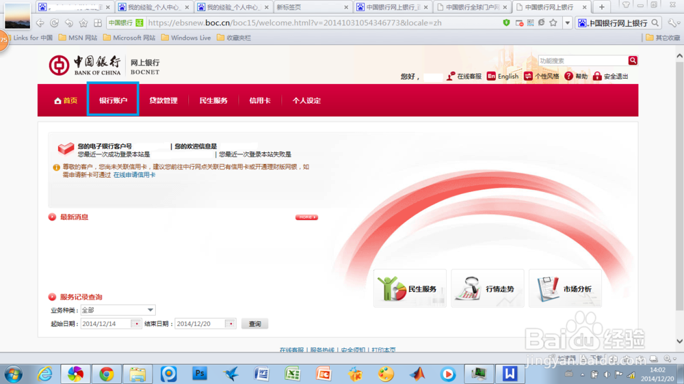
Task: Open the 银行账户 menu
Action: tap(113, 100)
